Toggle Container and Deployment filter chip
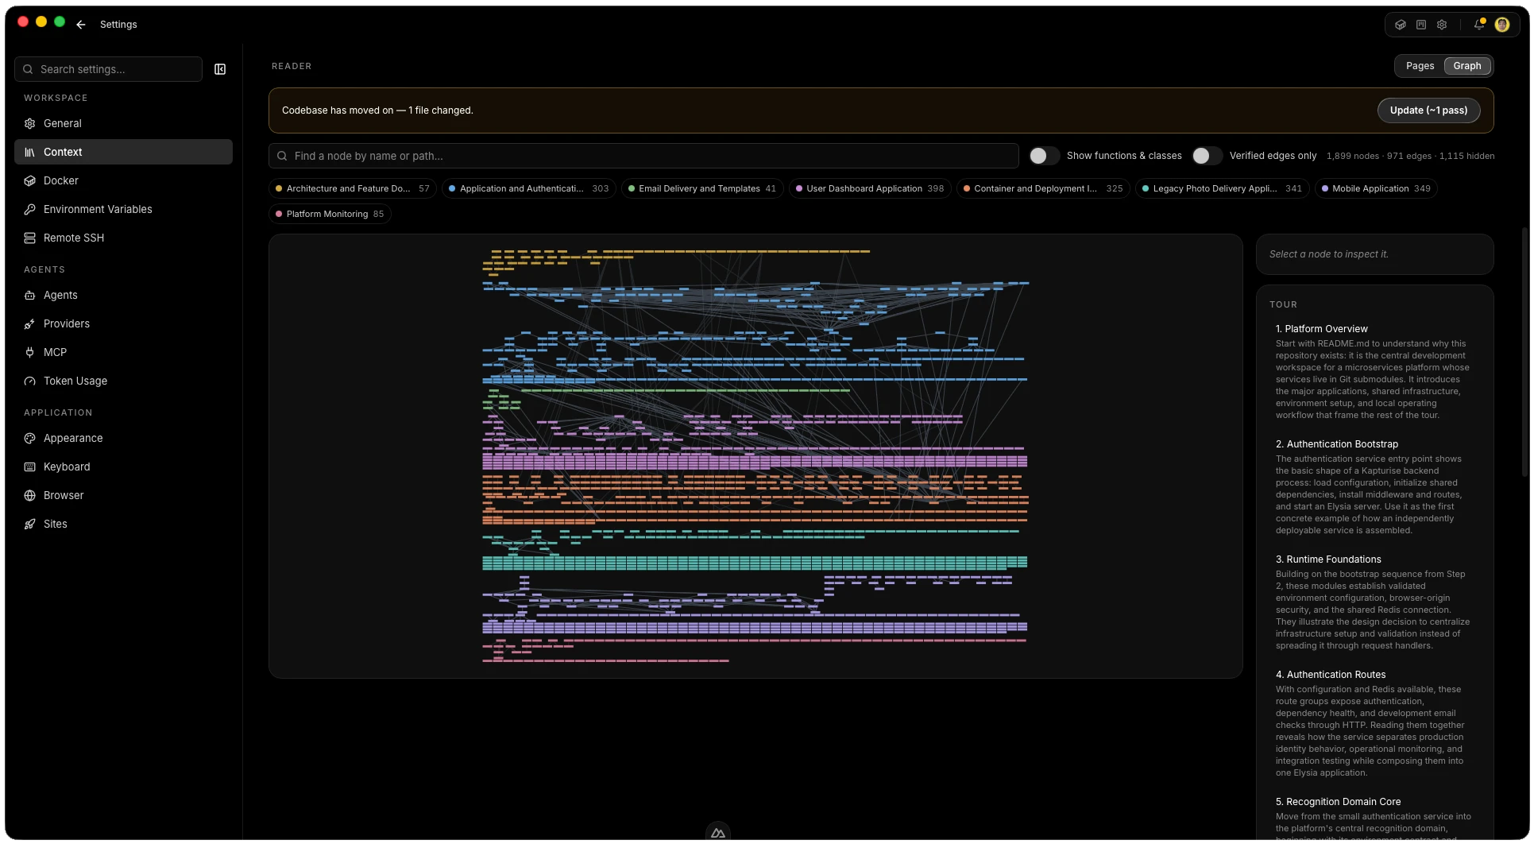The width and height of the screenshot is (1534, 844). 1043,188
